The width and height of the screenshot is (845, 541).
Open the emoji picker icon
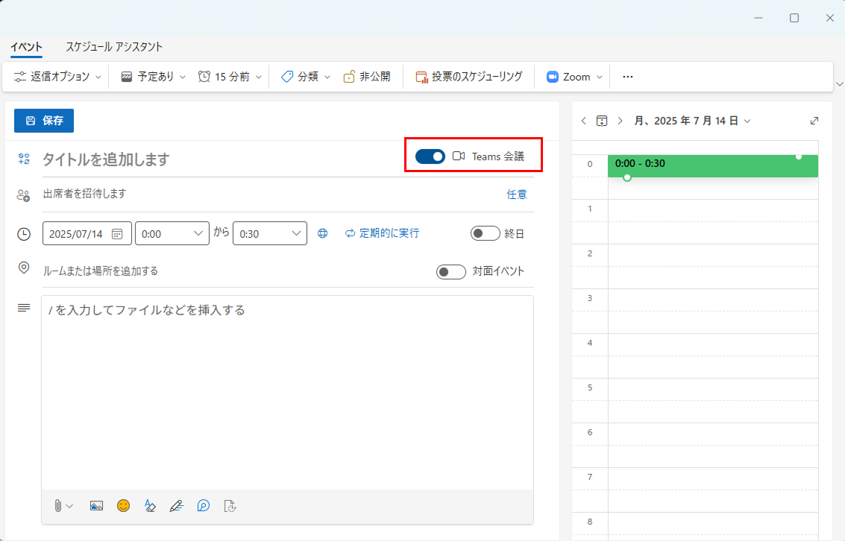pyautogui.click(x=123, y=505)
